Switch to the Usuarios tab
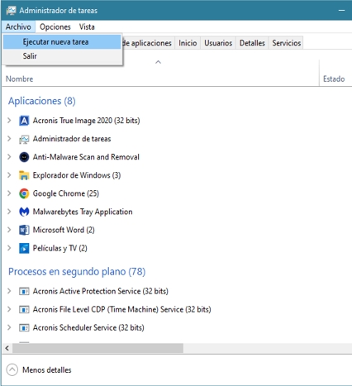The height and width of the screenshot is (386, 352). [x=218, y=43]
